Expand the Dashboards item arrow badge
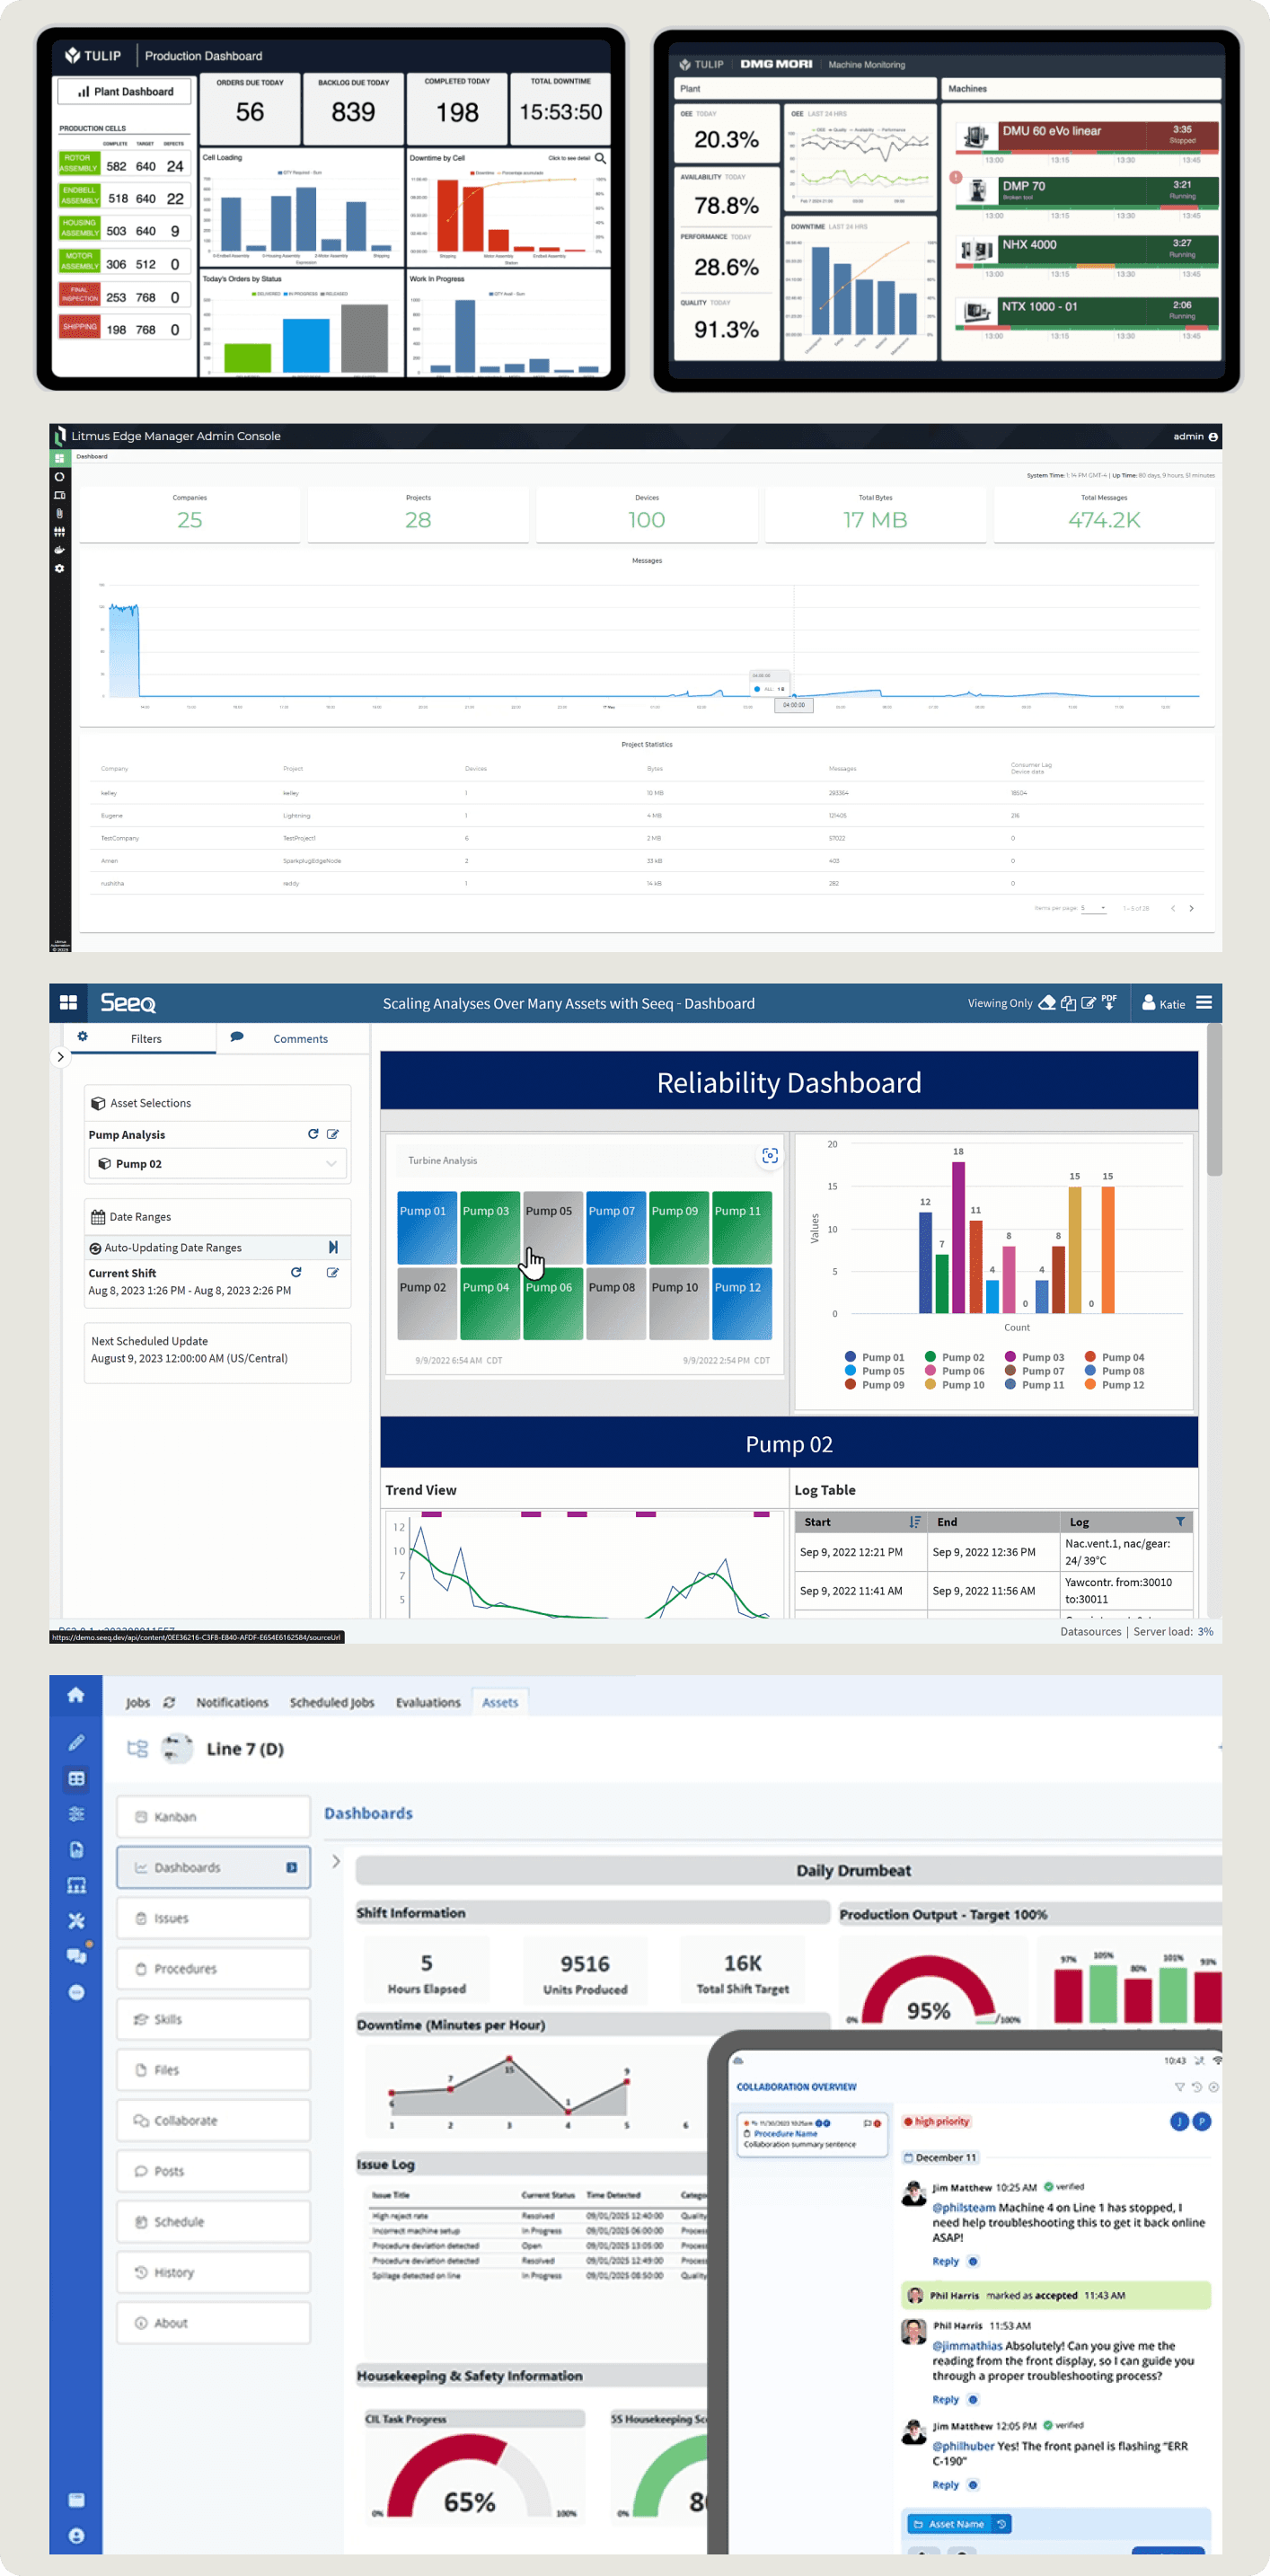 click(x=291, y=1867)
